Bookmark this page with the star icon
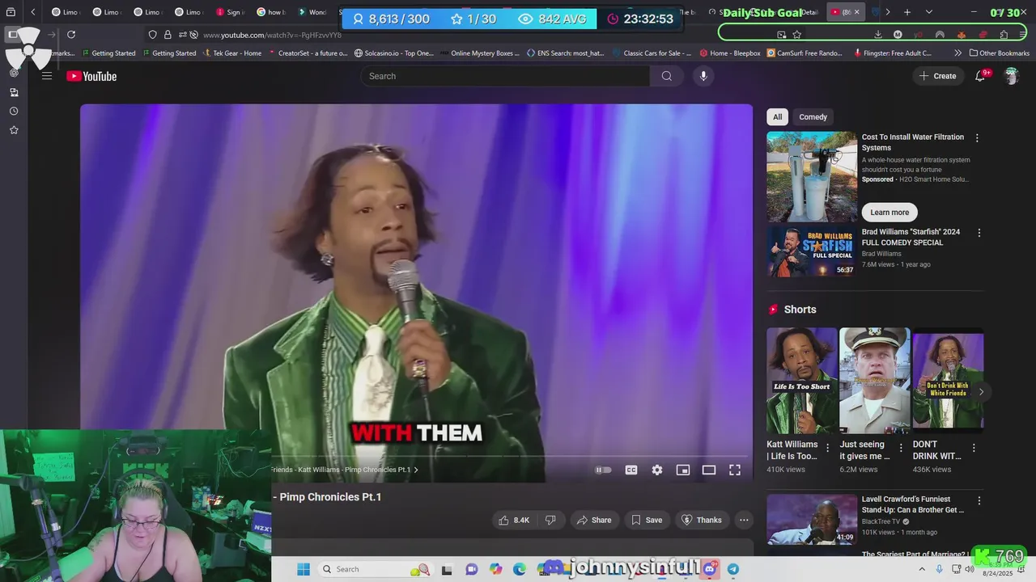1036x582 pixels. pyautogui.click(x=797, y=35)
